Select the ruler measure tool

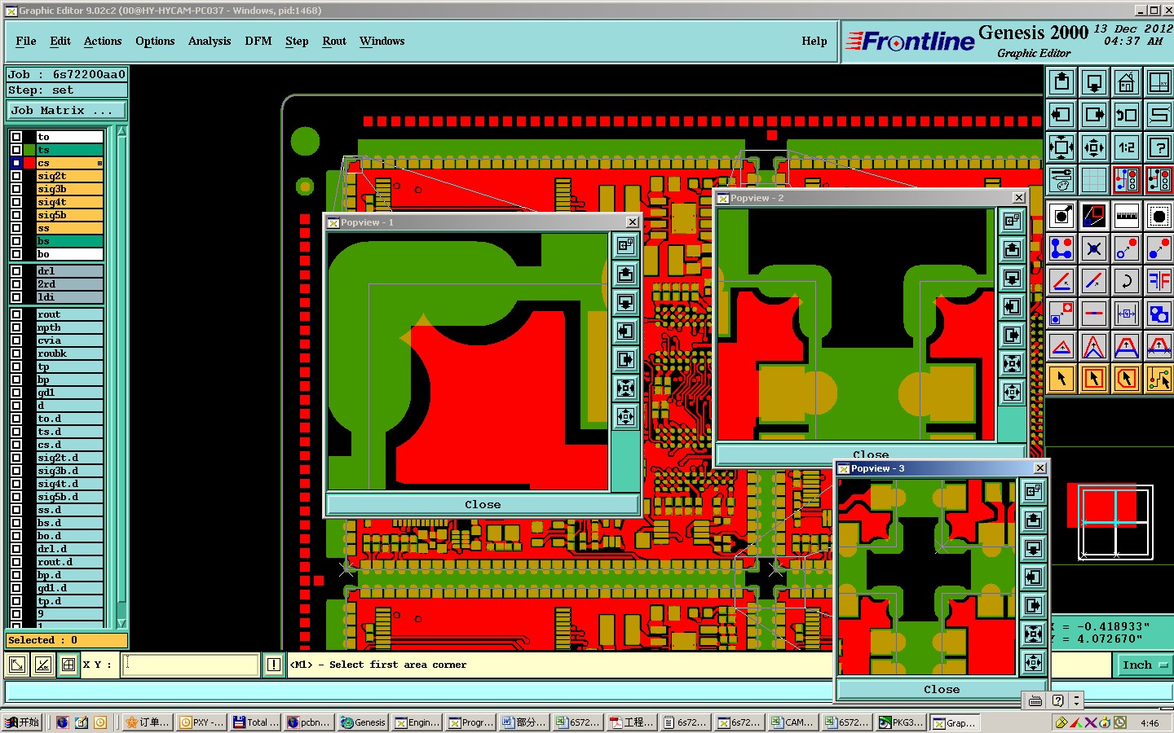coord(1127,216)
